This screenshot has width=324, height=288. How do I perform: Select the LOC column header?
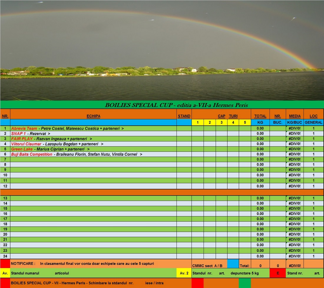point(313,116)
